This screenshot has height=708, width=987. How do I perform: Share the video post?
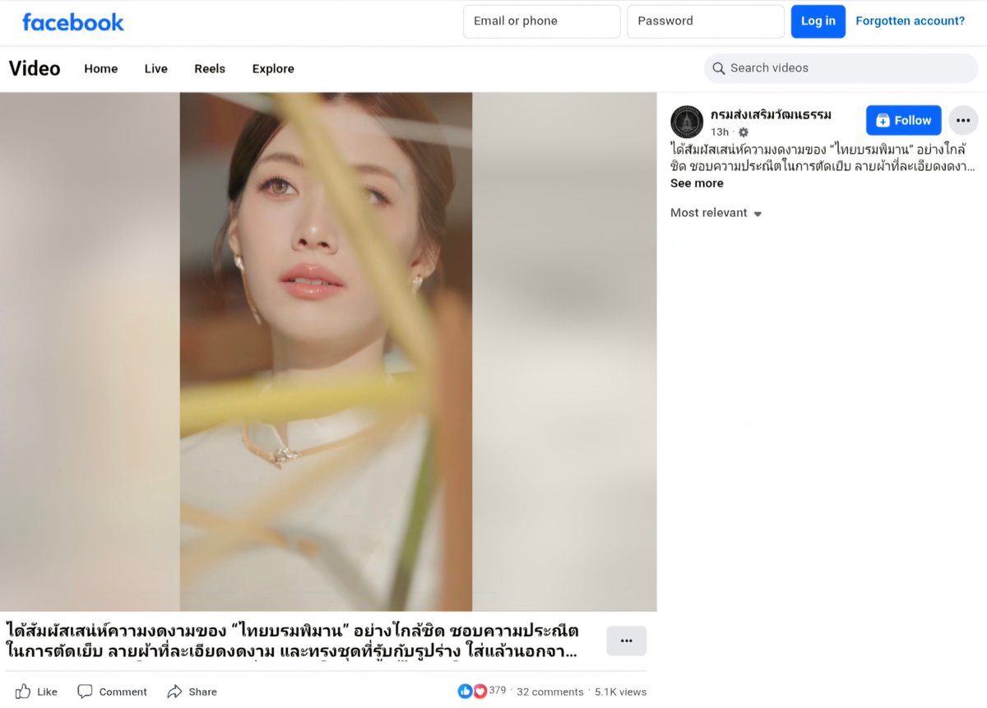192,692
